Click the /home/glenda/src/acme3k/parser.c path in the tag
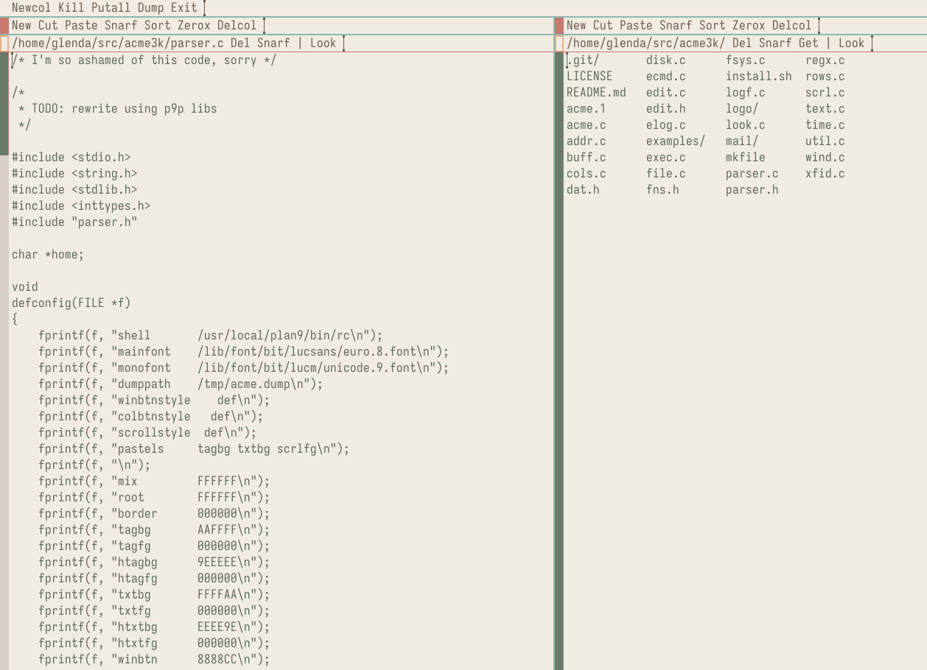The image size is (927, 670). [x=118, y=43]
